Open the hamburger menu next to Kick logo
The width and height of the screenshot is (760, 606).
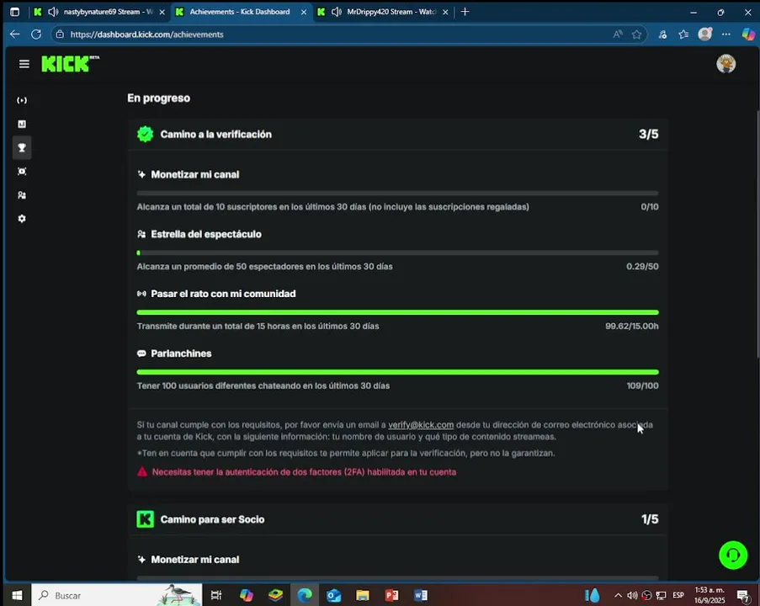tap(24, 64)
